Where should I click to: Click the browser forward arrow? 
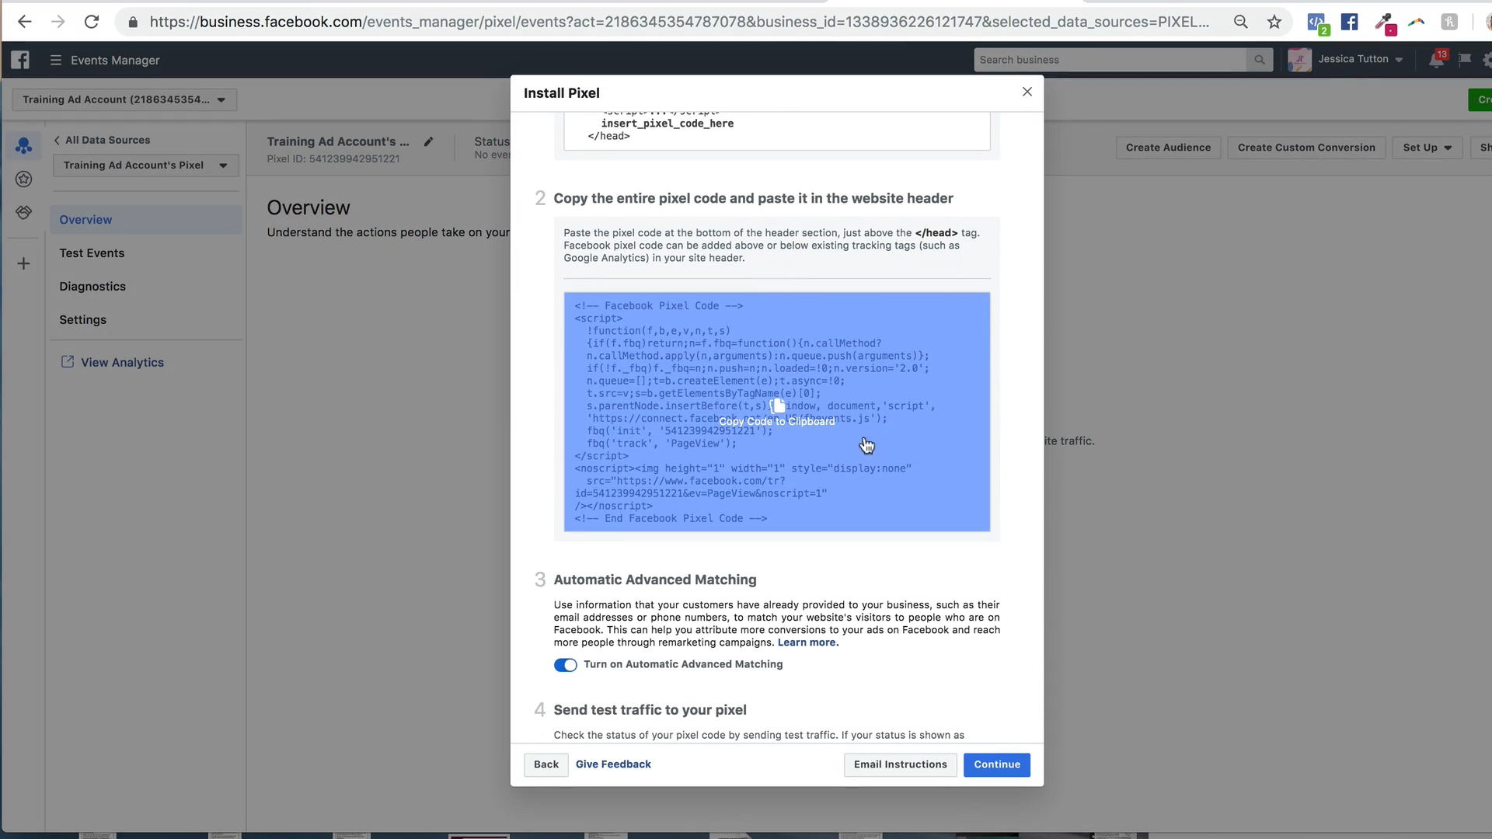point(58,22)
